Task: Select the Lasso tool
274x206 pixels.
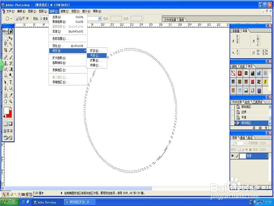Action: coord(5,44)
